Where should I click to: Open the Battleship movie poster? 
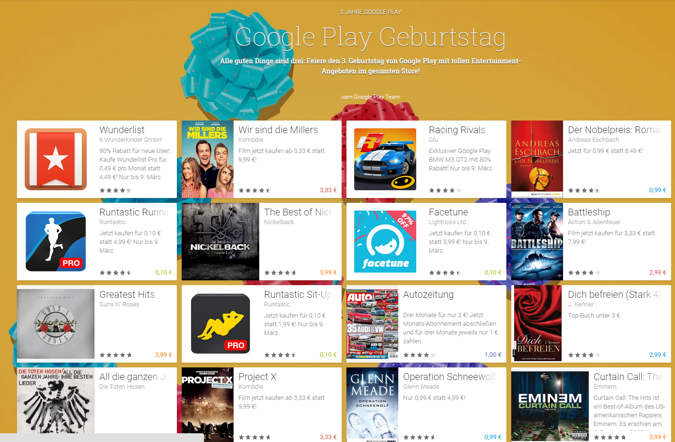tap(537, 242)
